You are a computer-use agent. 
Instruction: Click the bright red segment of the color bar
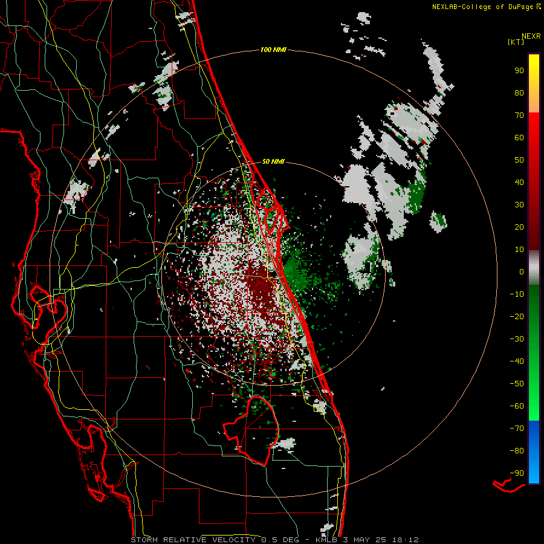pos(534,181)
